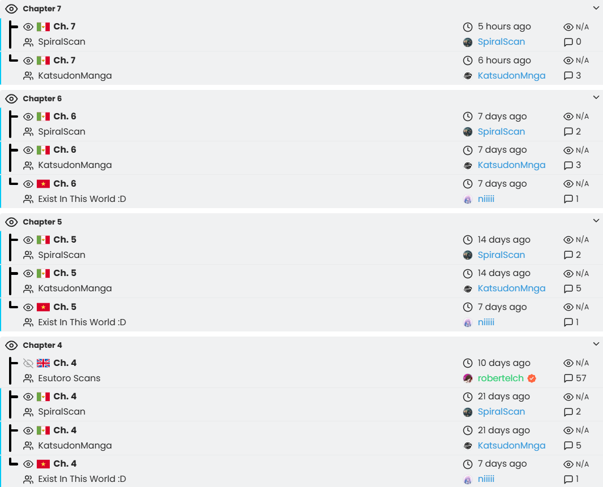603x487 pixels.
Task: Click the group icon beside Esutoro Scans
Action: 28,378
